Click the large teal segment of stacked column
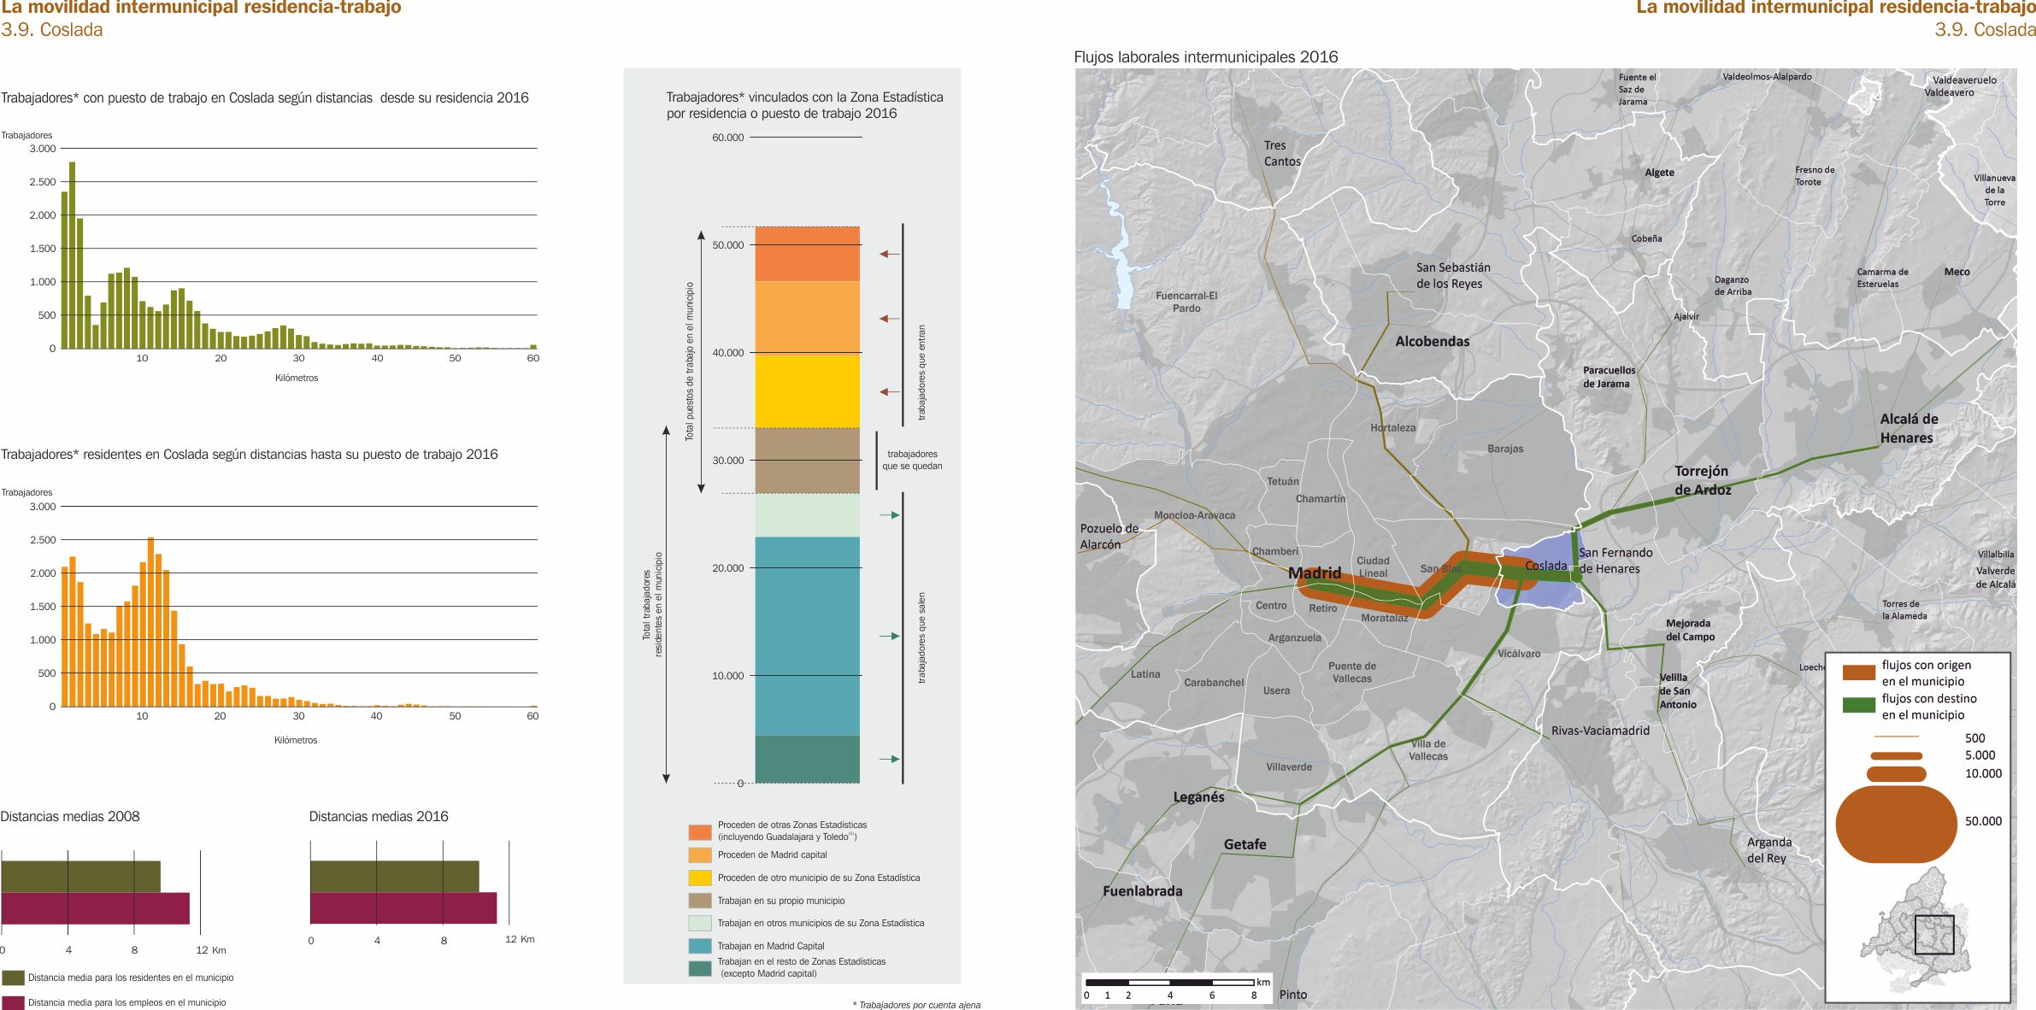 coord(808,636)
